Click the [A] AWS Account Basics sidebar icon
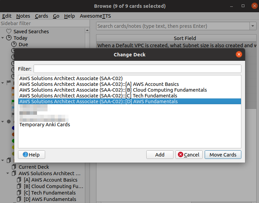The image size is (259, 203). pyautogui.click(x=19, y=180)
